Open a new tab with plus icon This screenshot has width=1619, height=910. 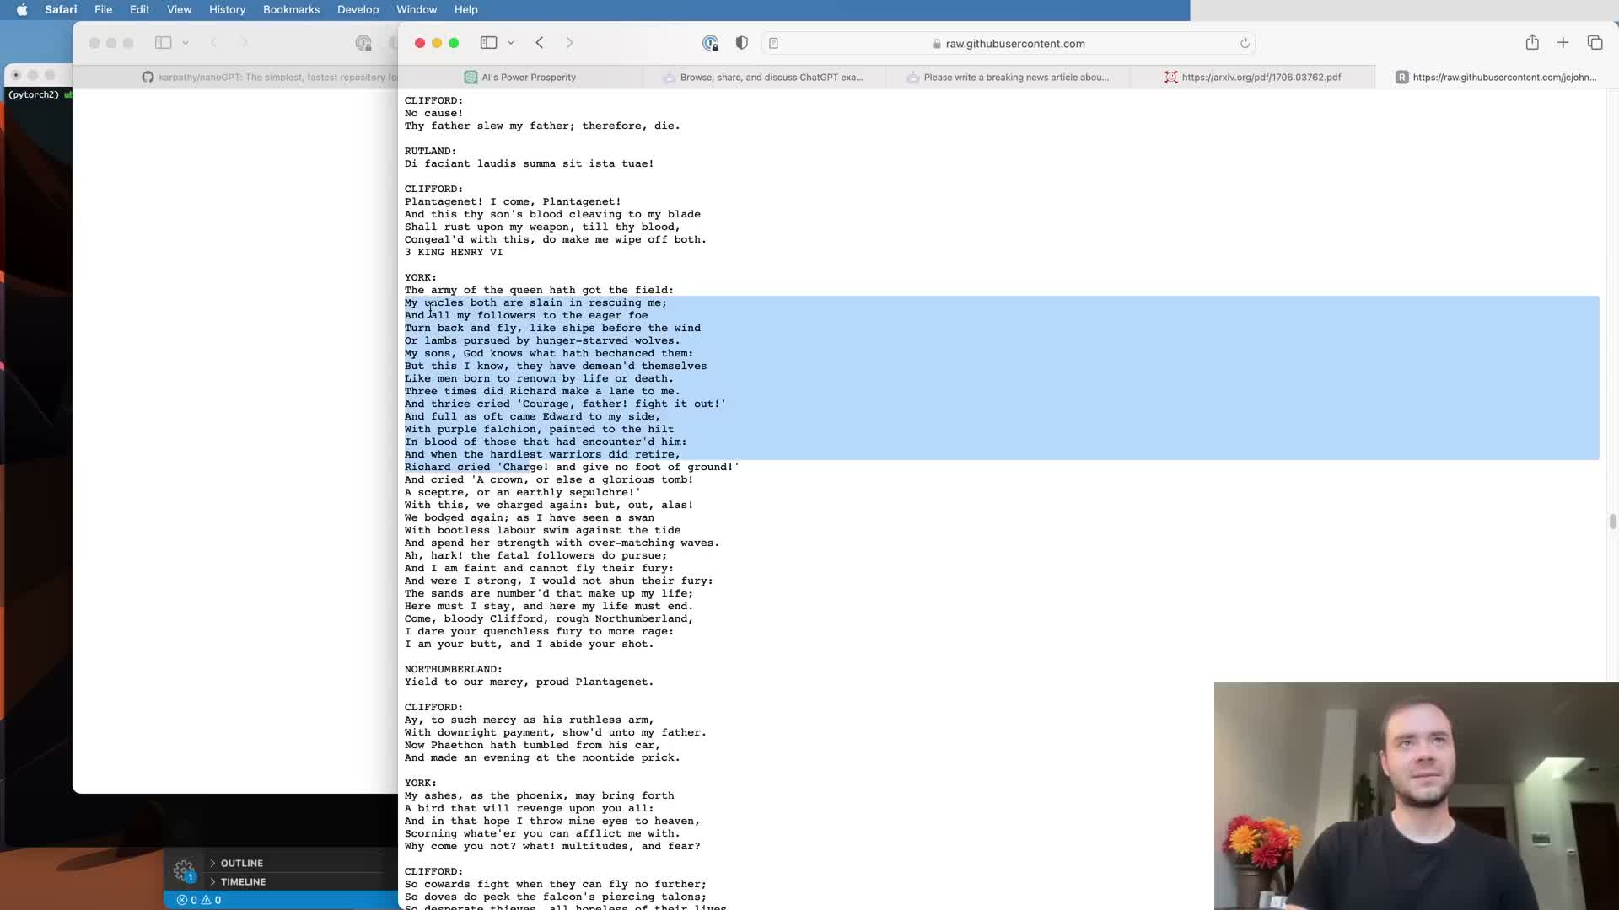pos(1563,43)
